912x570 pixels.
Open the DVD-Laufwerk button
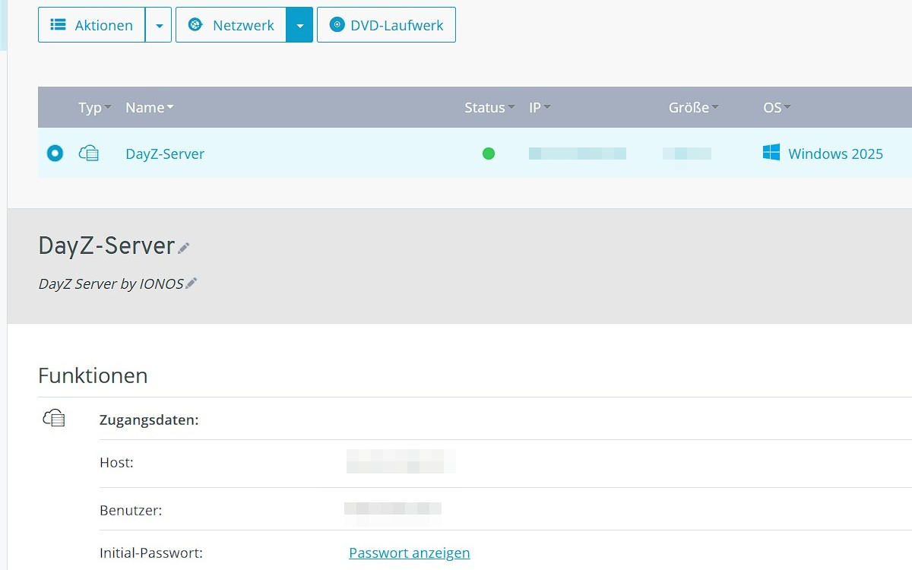coord(386,25)
